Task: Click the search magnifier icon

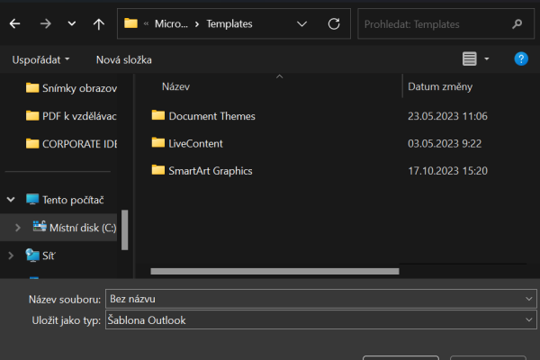Action: [x=517, y=23]
